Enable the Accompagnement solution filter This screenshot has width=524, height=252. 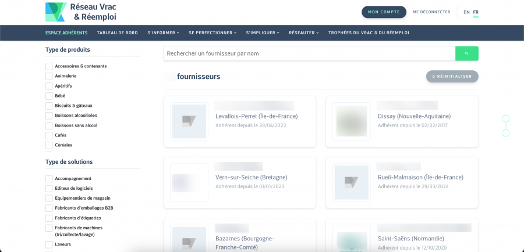(49, 179)
